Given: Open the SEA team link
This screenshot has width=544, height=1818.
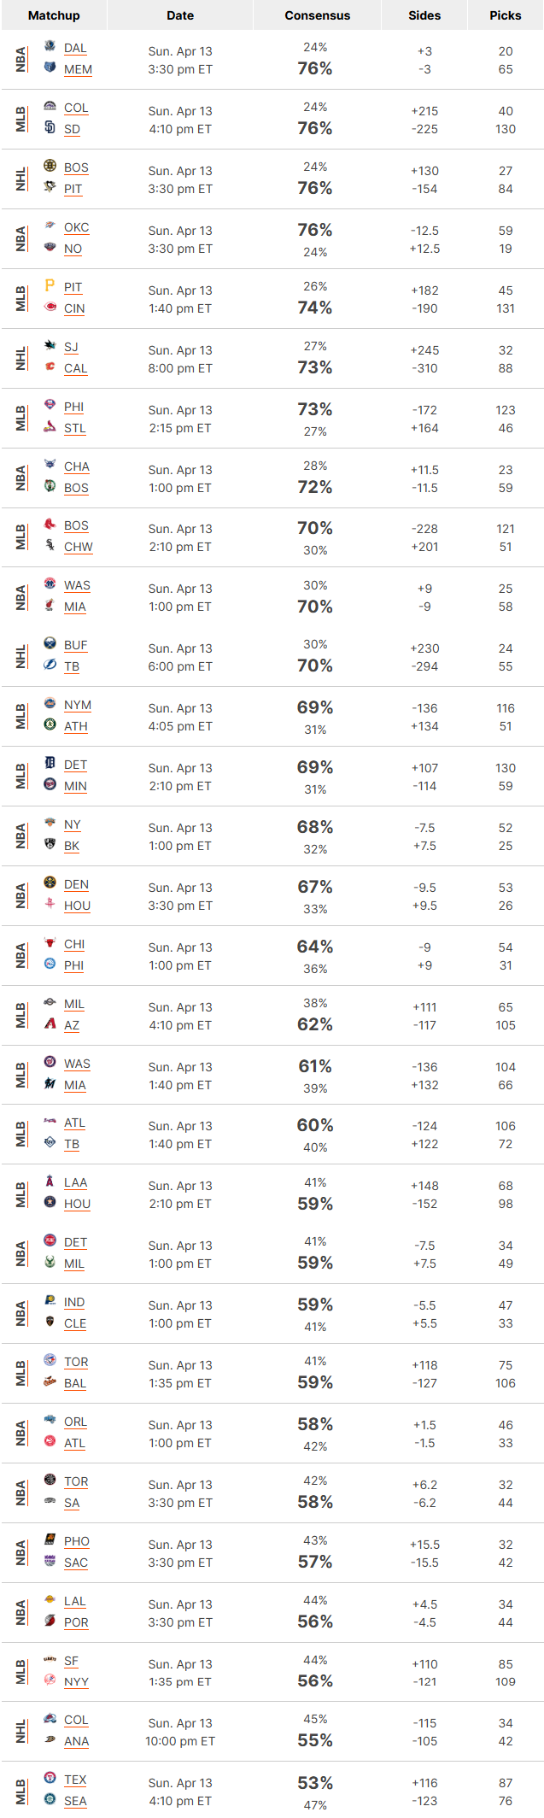Looking at the screenshot, I should [x=75, y=1801].
